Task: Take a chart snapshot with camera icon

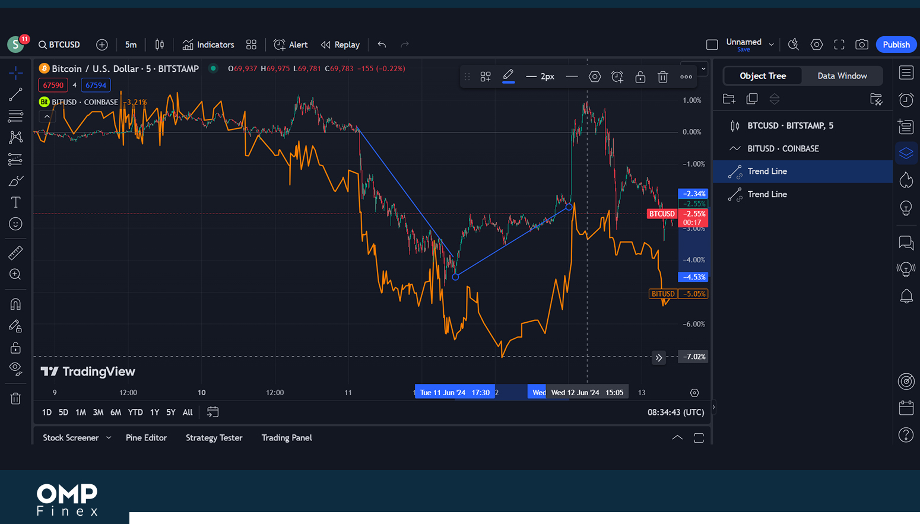Action: [862, 45]
